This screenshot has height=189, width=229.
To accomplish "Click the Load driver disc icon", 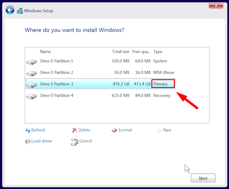I will pyautogui.click(x=28, y=141).
